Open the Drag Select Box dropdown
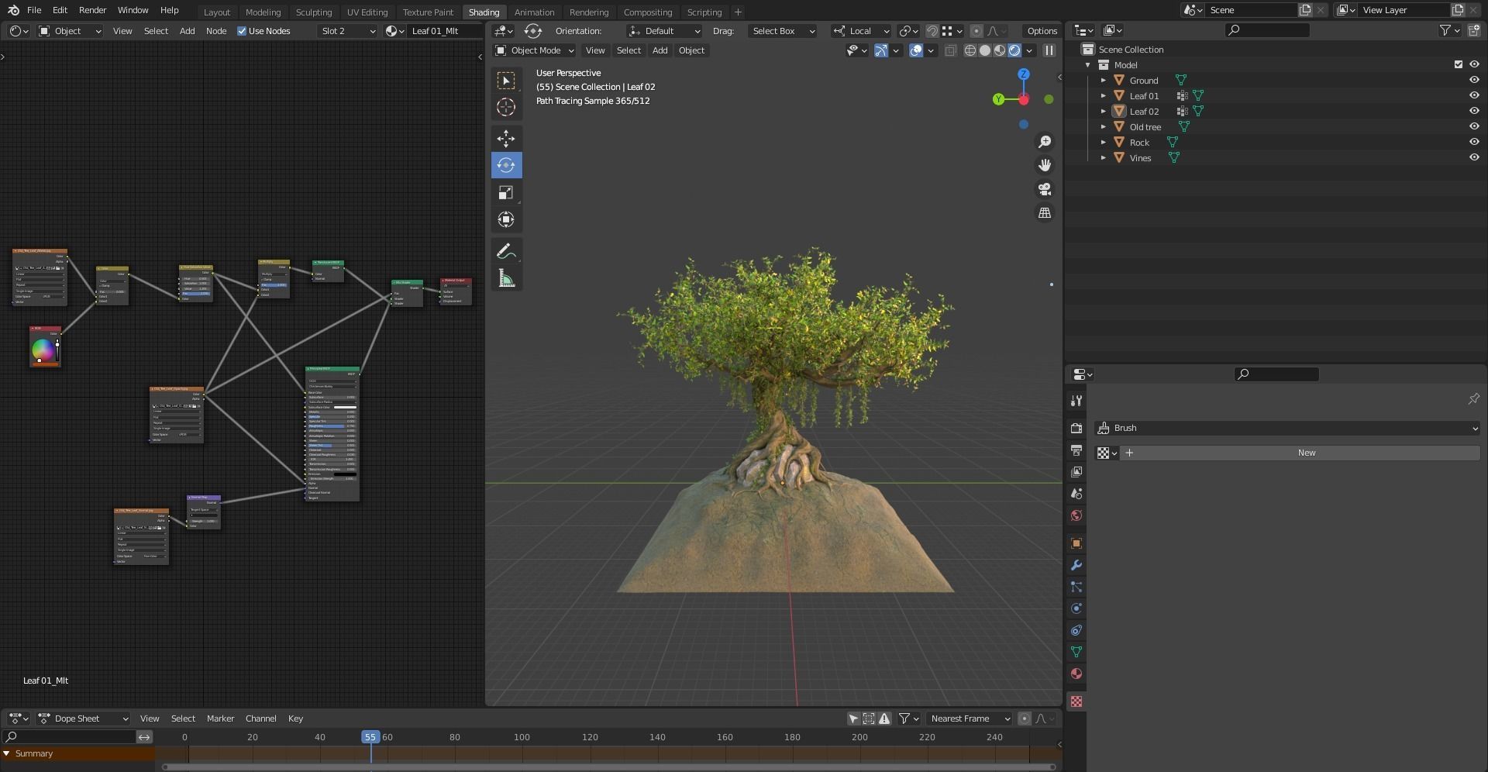 tap(783, 31)
